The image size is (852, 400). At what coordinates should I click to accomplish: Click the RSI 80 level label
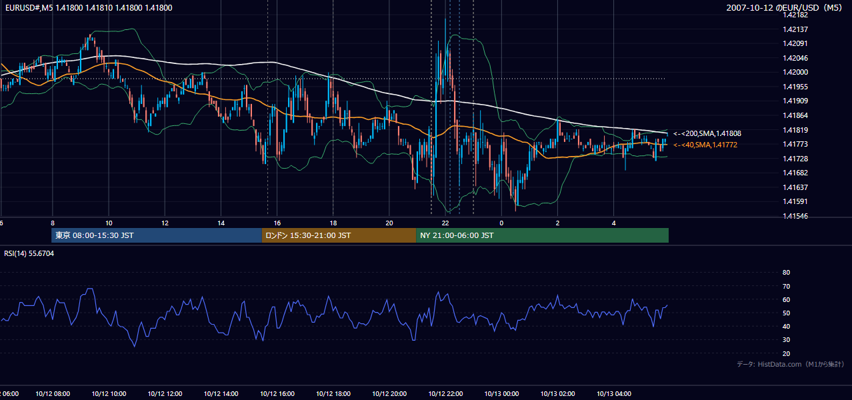pos(786,273)
